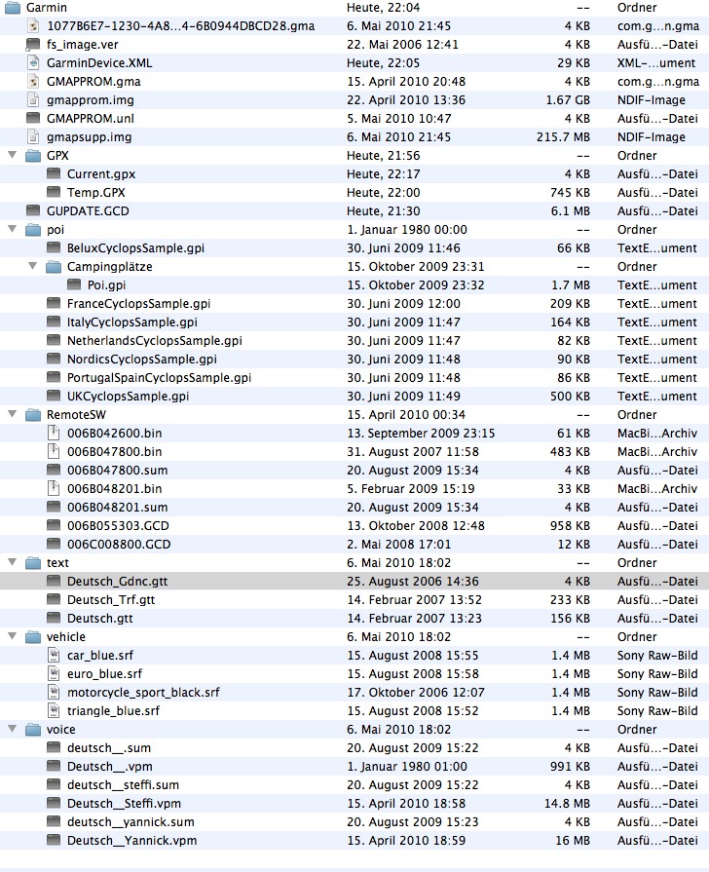Select the Temp.GPX file name
The width and height of the screenshot is (709, 872).
point(95,192)
